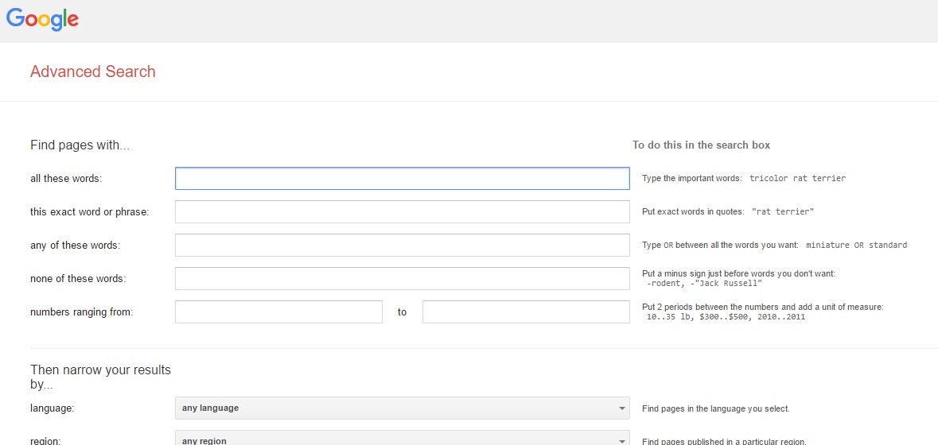Click the "To do this in the search box" heading
This screenshot has width=938, height=445.
(701, 145)
